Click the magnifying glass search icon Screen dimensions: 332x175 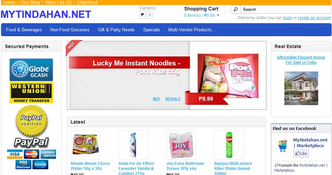pyautogui.click(x=236, y=9)
